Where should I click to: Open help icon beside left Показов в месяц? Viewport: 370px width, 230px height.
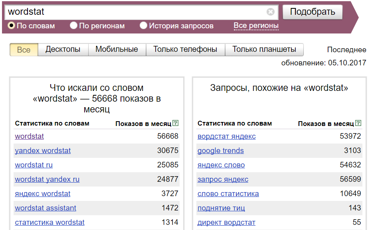[x=175, y=123]
